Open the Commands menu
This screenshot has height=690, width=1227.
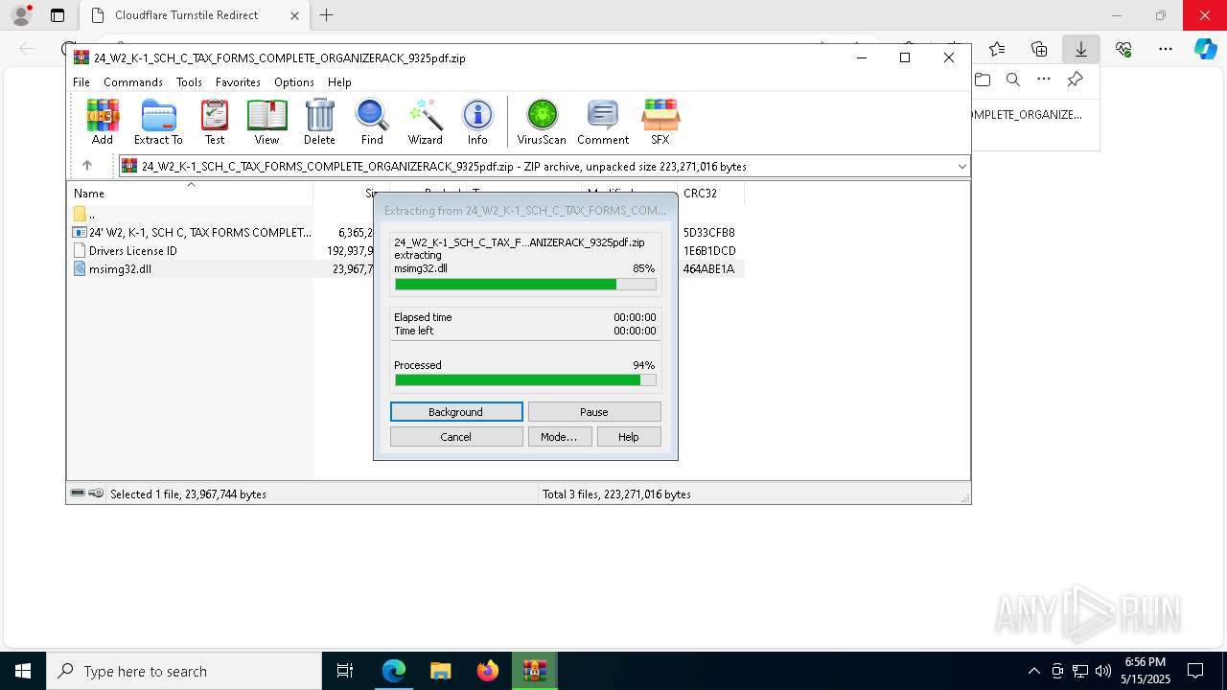click(x=133, y=82)
